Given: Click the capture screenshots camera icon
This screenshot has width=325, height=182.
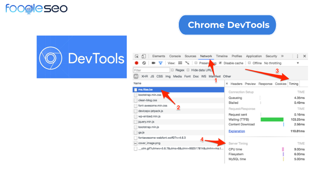Looking at the screenshot, I should point(154,63).
